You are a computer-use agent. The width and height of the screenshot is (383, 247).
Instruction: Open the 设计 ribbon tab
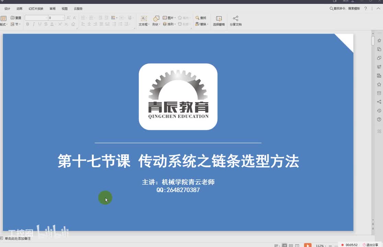(x=7, y=9)
